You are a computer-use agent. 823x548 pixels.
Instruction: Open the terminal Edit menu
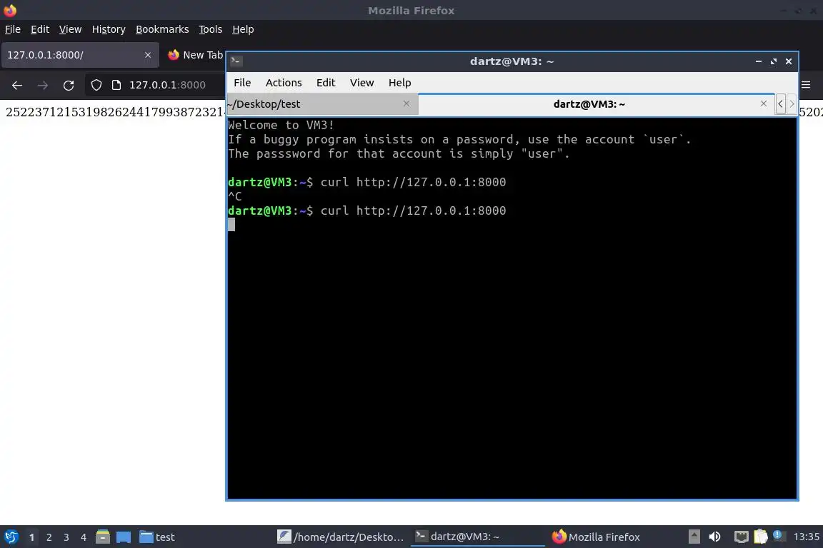[326, 83]
